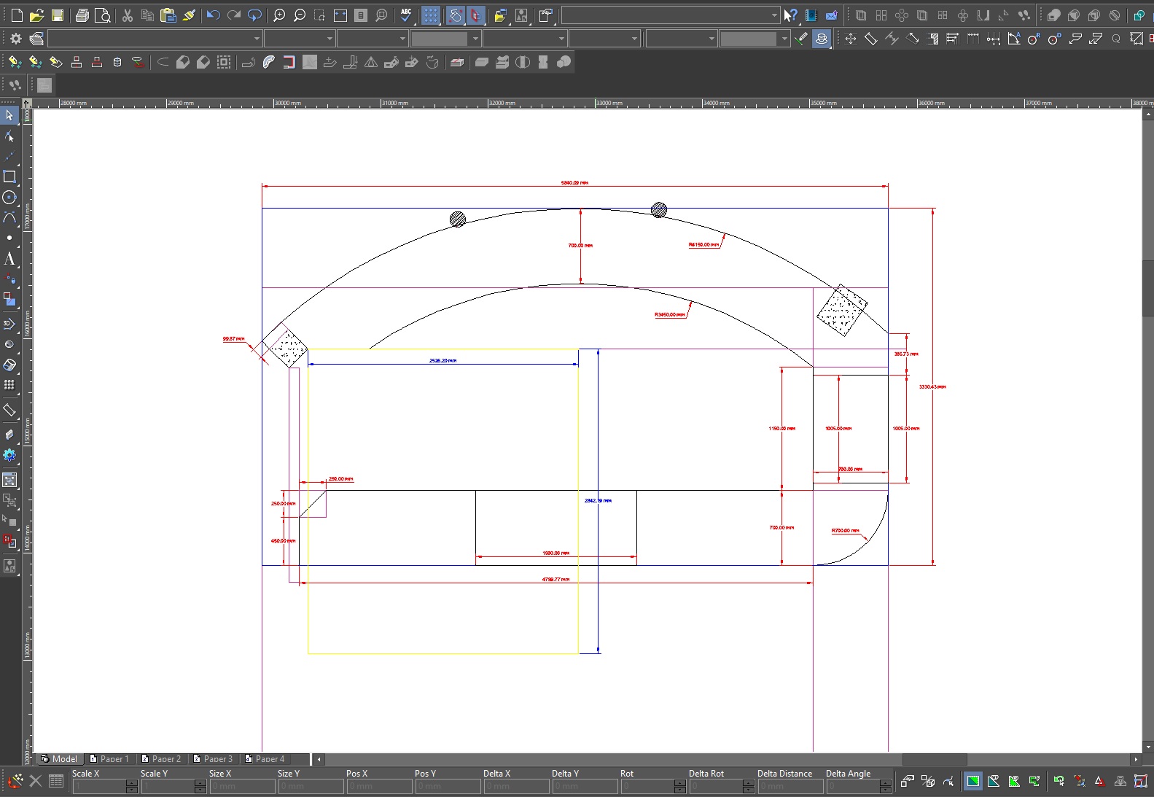
Task: Click the Orthogonal Dimension tool
Action: 851,39
